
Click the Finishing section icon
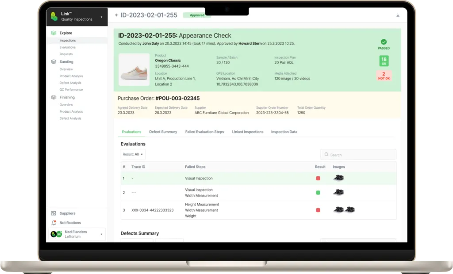pos(54,97)
